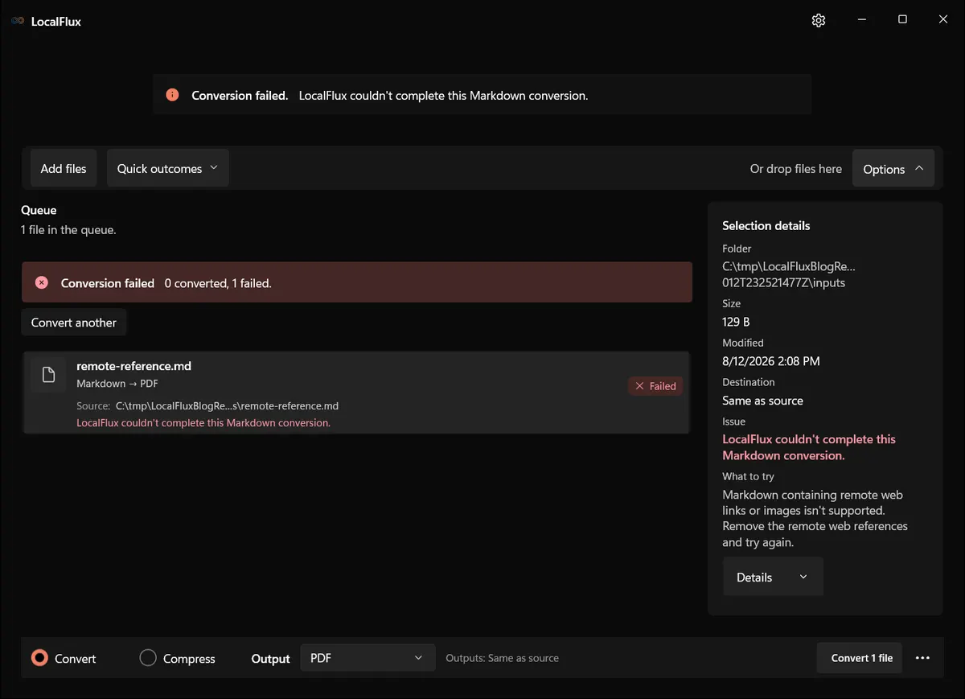This screenshot has height=699, width=965.
Task: Maximize the LocalFlux window
Action: click(x=902, y=20)
